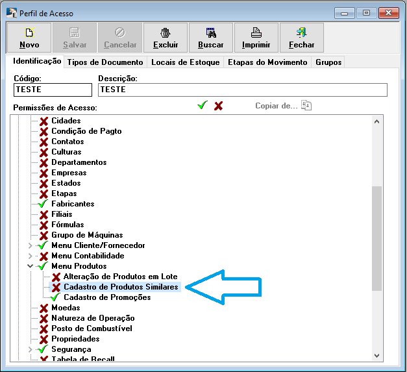Click the Novo toolbar icon
The height and width of the screenshot is (372, 407).
29,32
